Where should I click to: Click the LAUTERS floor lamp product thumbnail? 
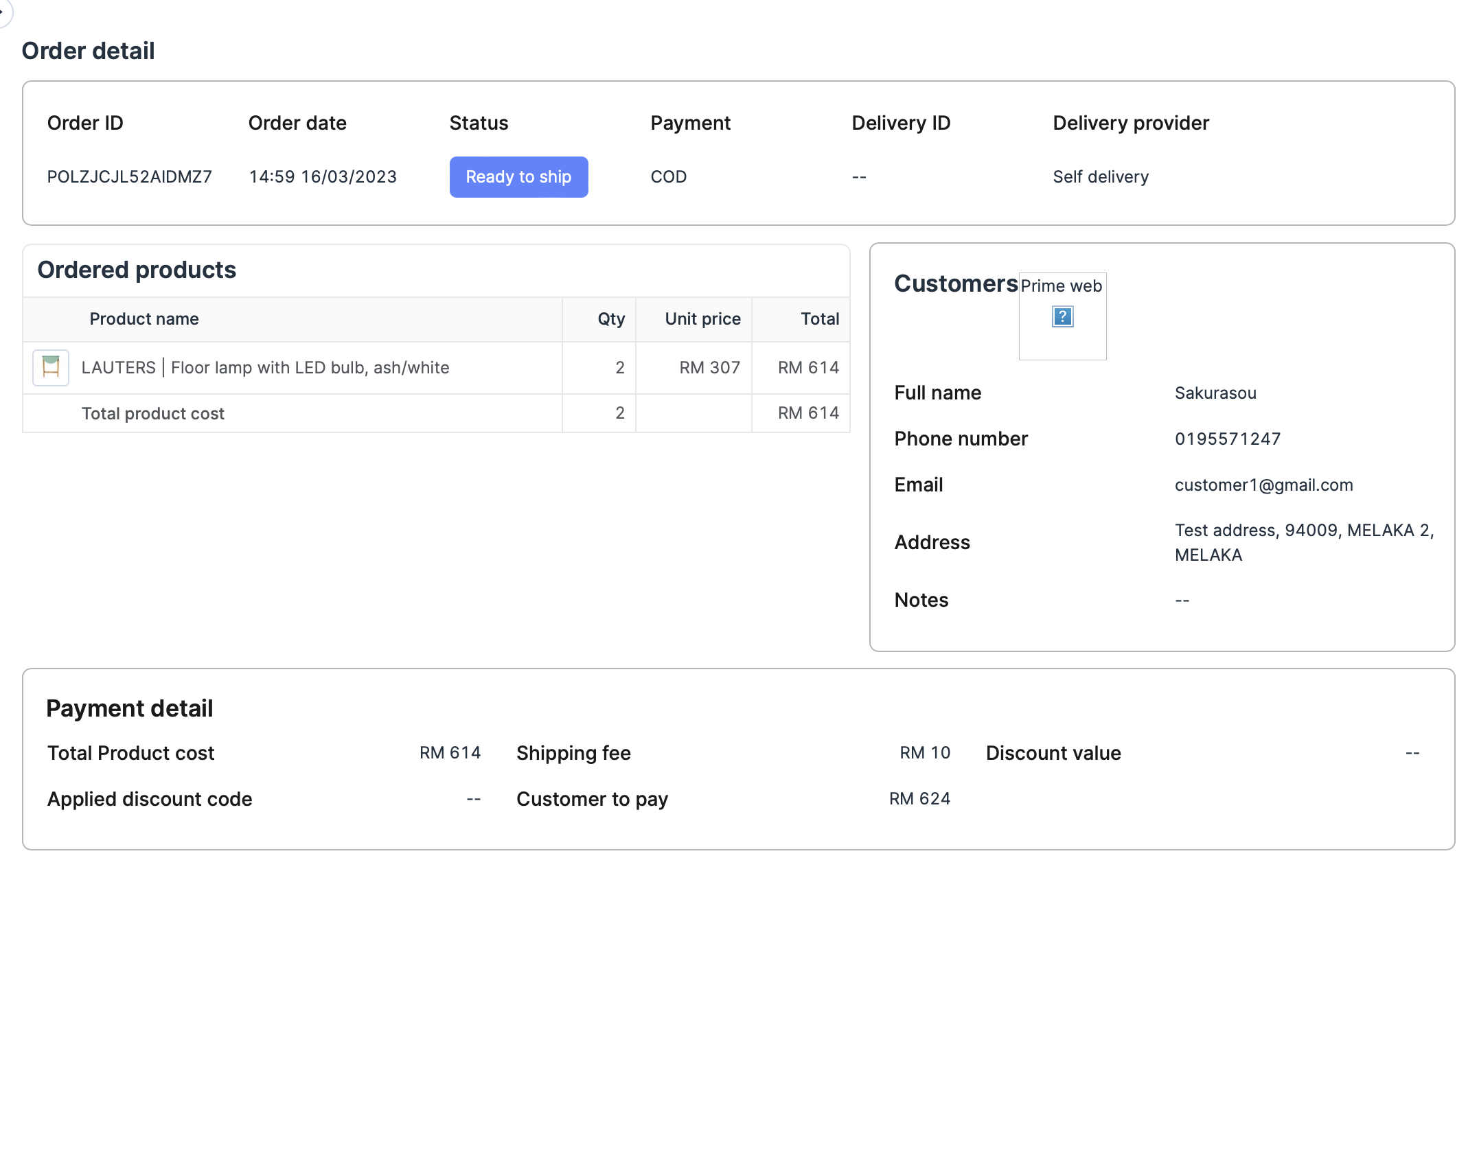pyautogui.click(x=51, y=367)
